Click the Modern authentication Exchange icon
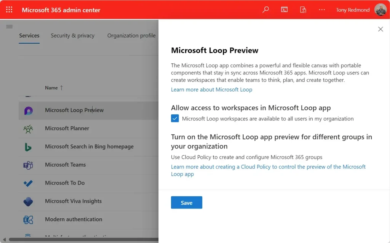The width and height of the screenshot is (390, 243). (x=28, y=219)
